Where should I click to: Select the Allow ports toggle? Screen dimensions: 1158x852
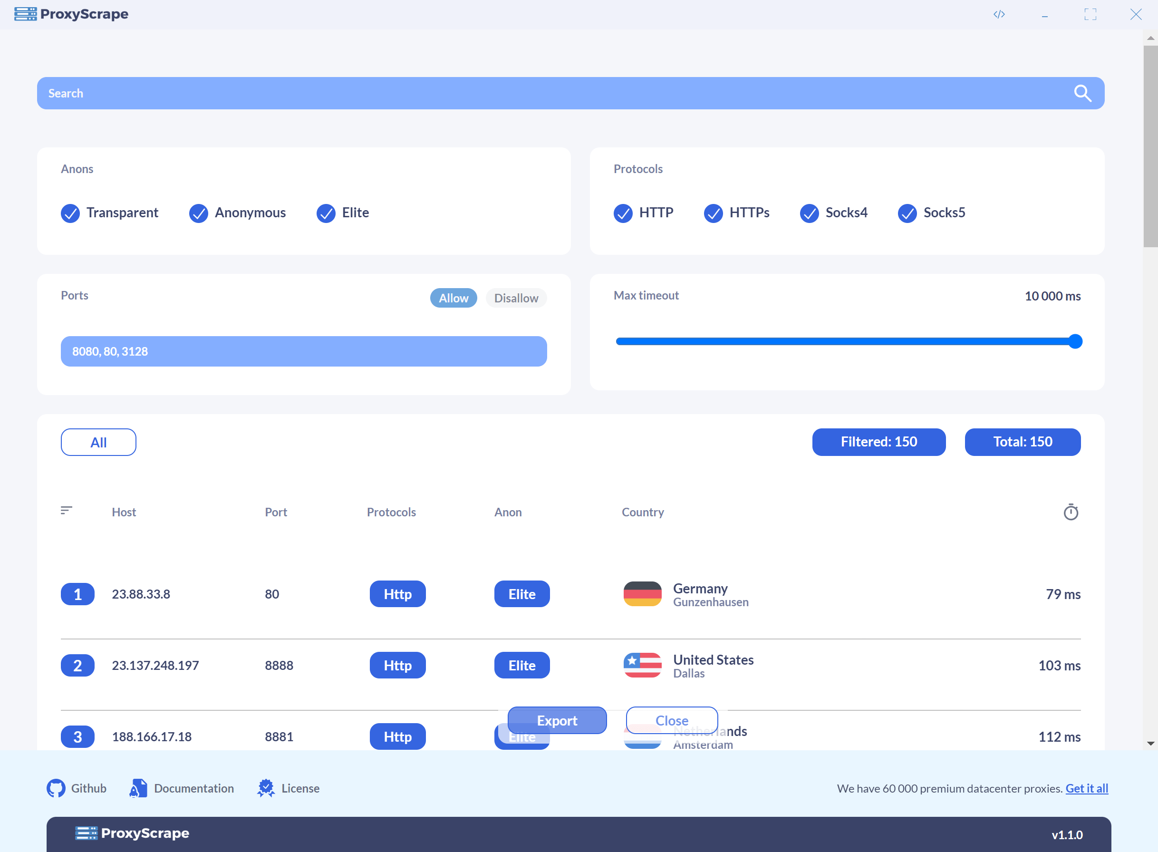(453, 298)
